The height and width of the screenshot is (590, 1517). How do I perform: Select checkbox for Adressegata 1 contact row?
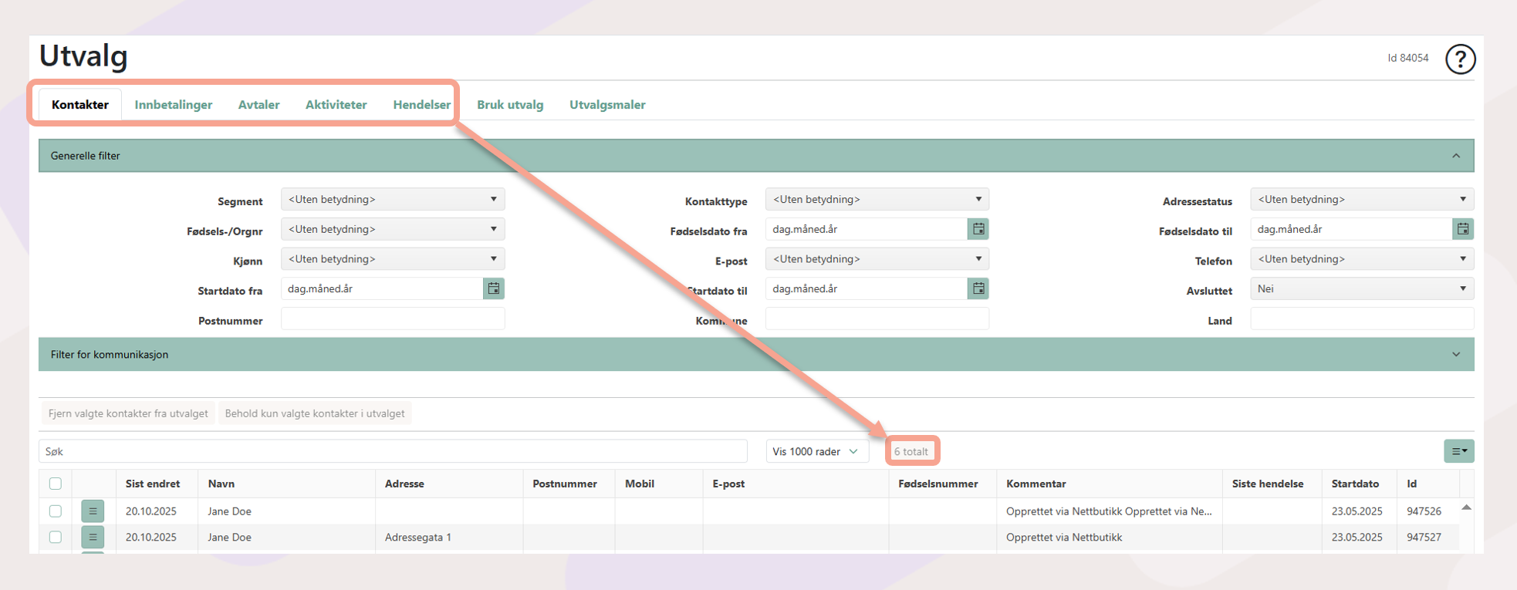coord(56,537)
